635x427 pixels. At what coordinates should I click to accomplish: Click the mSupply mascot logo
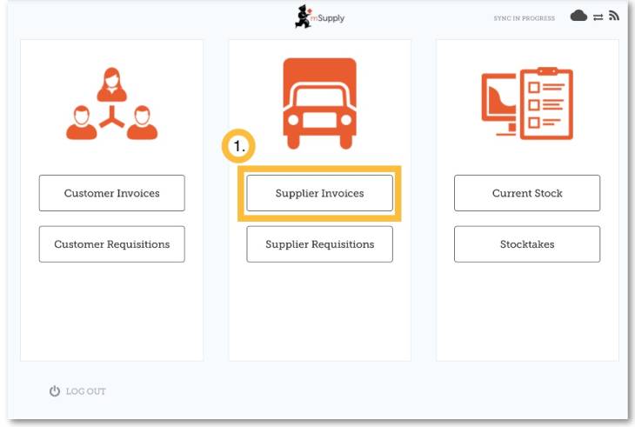coord(302,17)
